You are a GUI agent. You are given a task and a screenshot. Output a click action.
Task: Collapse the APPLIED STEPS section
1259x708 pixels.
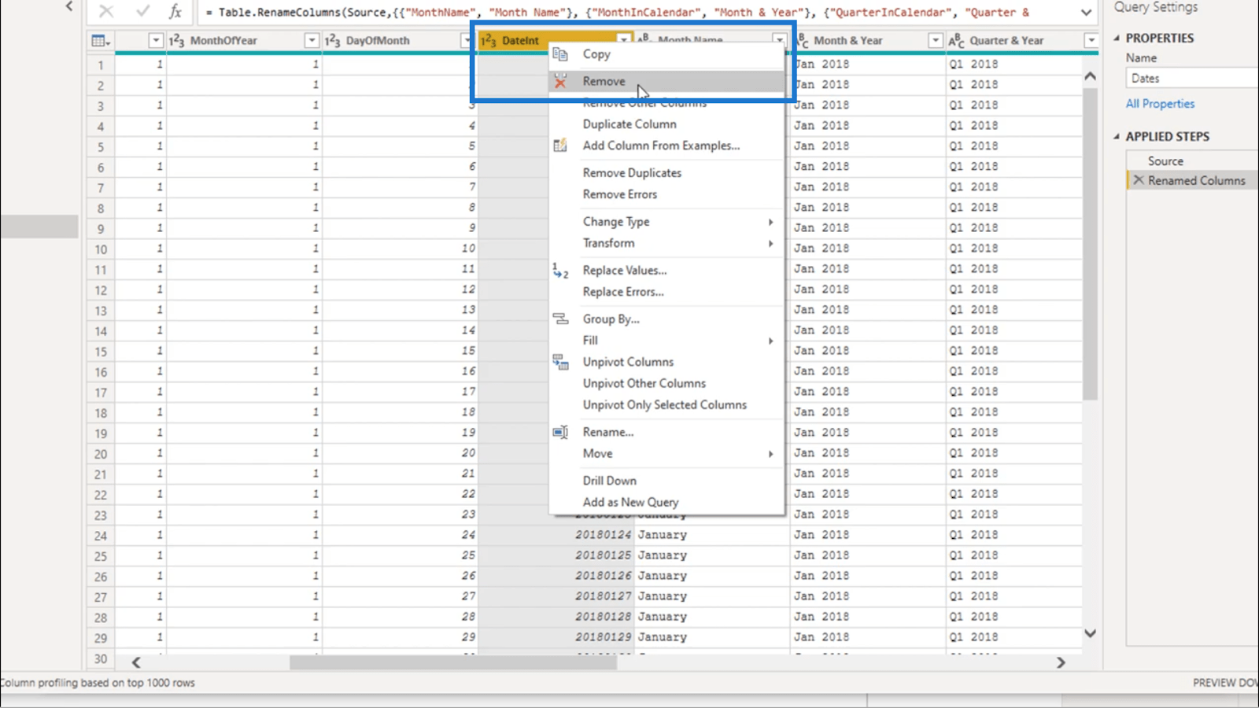click(1117, 136)
